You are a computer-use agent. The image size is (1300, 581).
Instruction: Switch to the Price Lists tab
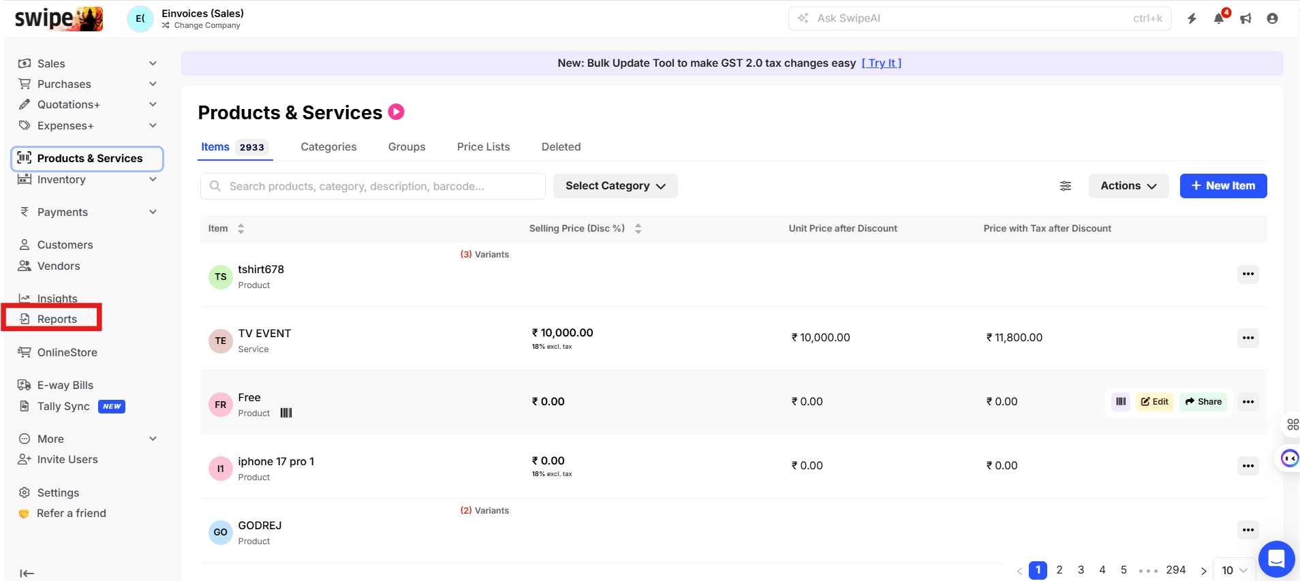483,147
